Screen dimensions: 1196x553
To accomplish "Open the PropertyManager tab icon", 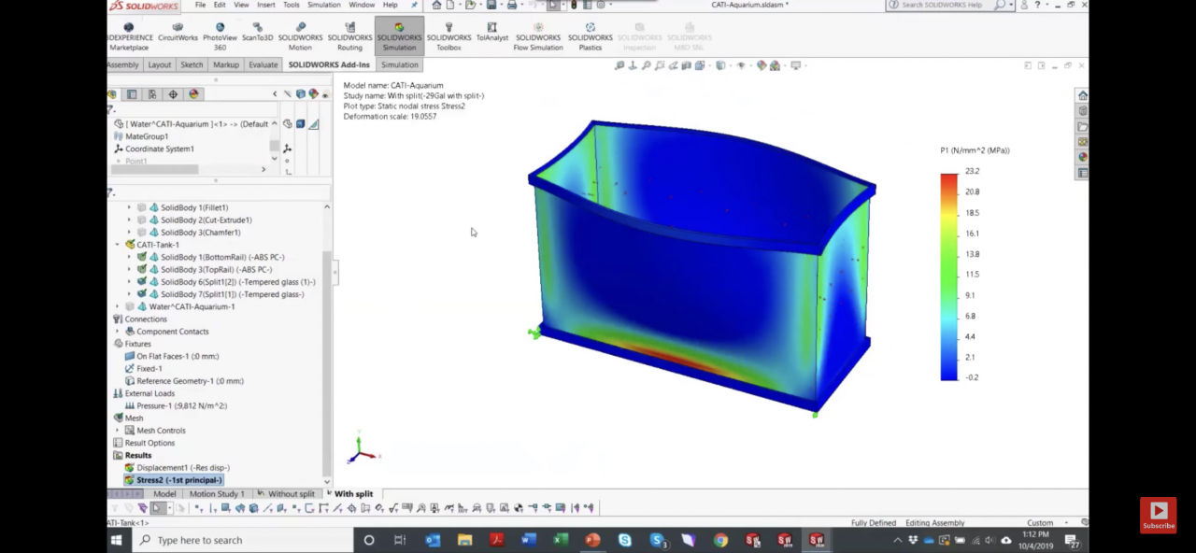I will [132, 94].
